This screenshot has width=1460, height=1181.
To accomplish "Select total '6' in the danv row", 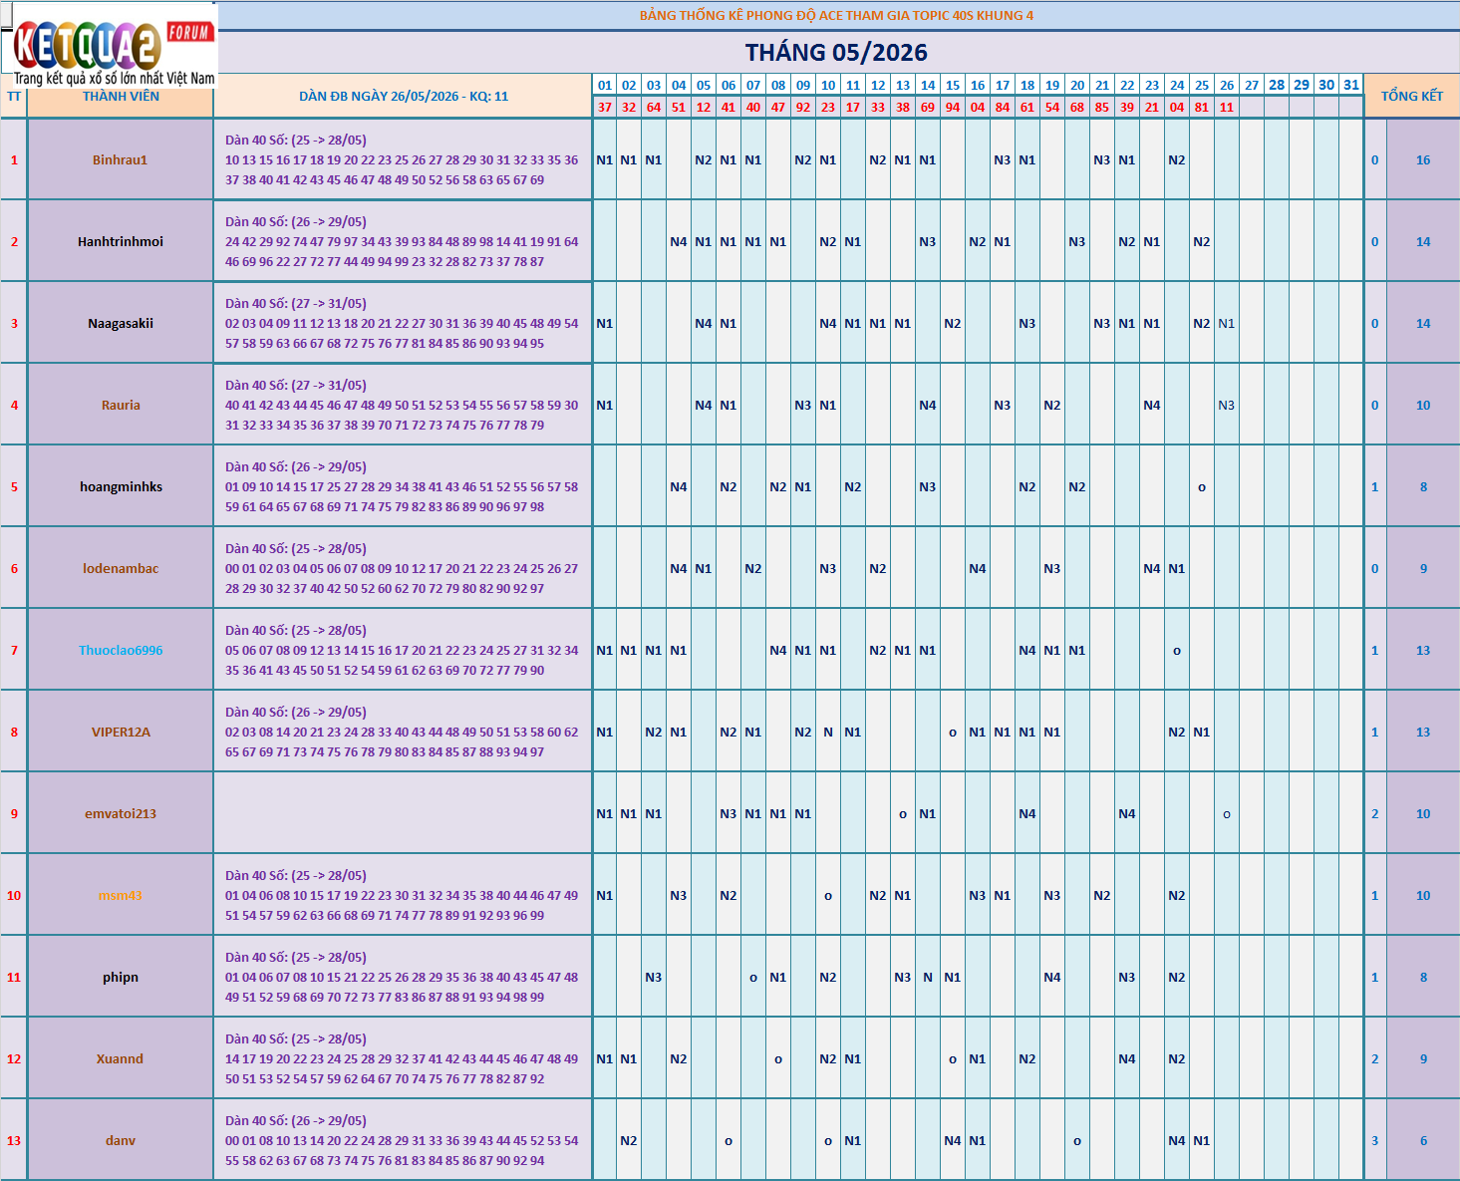I will point(1423,1140).
